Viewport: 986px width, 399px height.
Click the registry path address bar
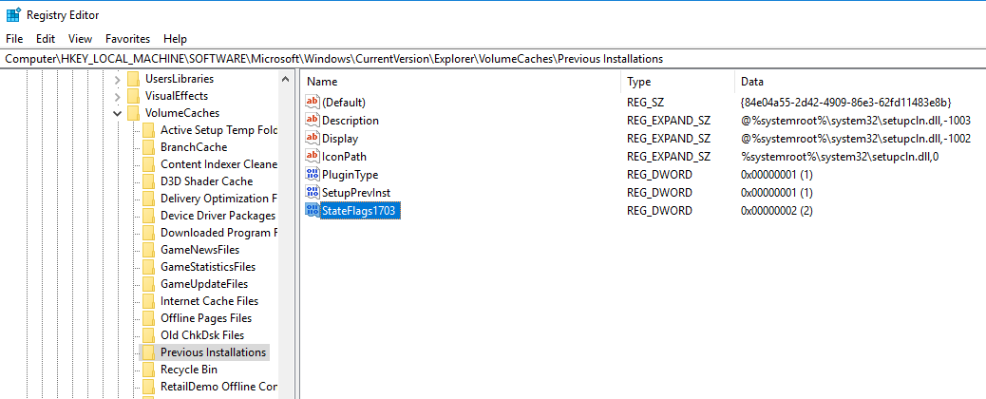tap(493, 59)
